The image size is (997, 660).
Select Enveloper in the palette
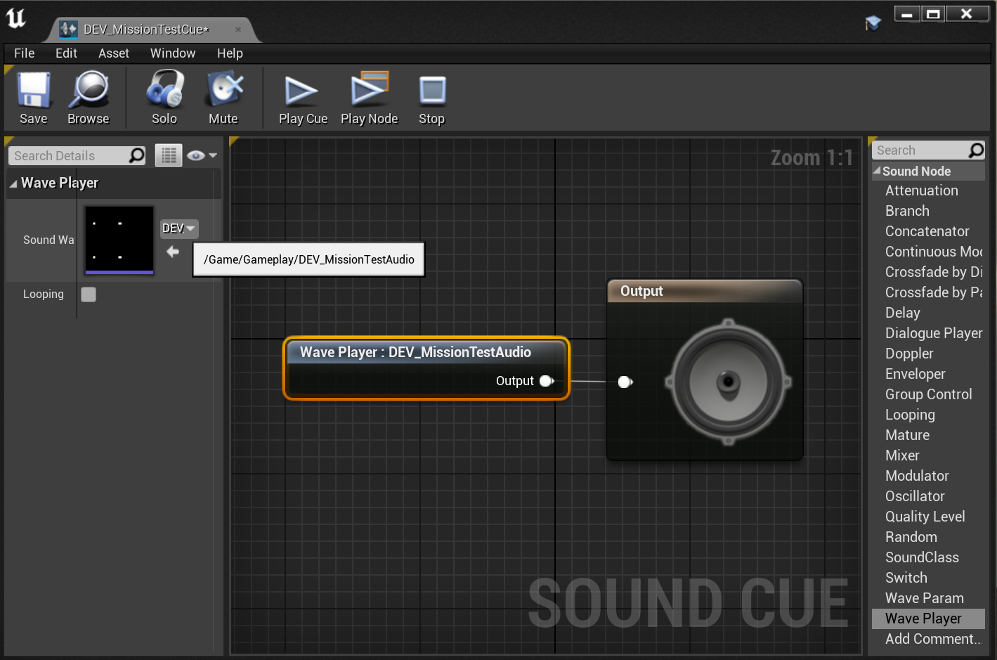point(915,374)
